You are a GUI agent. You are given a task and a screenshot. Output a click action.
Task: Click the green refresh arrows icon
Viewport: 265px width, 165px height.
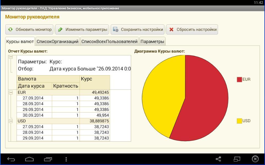click(10, 30)
